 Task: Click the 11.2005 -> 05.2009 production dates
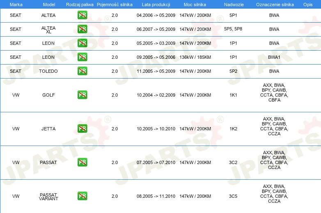(x=156, y=71)
